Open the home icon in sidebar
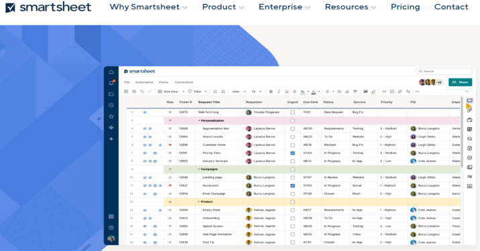Screen dimensions: 480x251 click(111, 72)
